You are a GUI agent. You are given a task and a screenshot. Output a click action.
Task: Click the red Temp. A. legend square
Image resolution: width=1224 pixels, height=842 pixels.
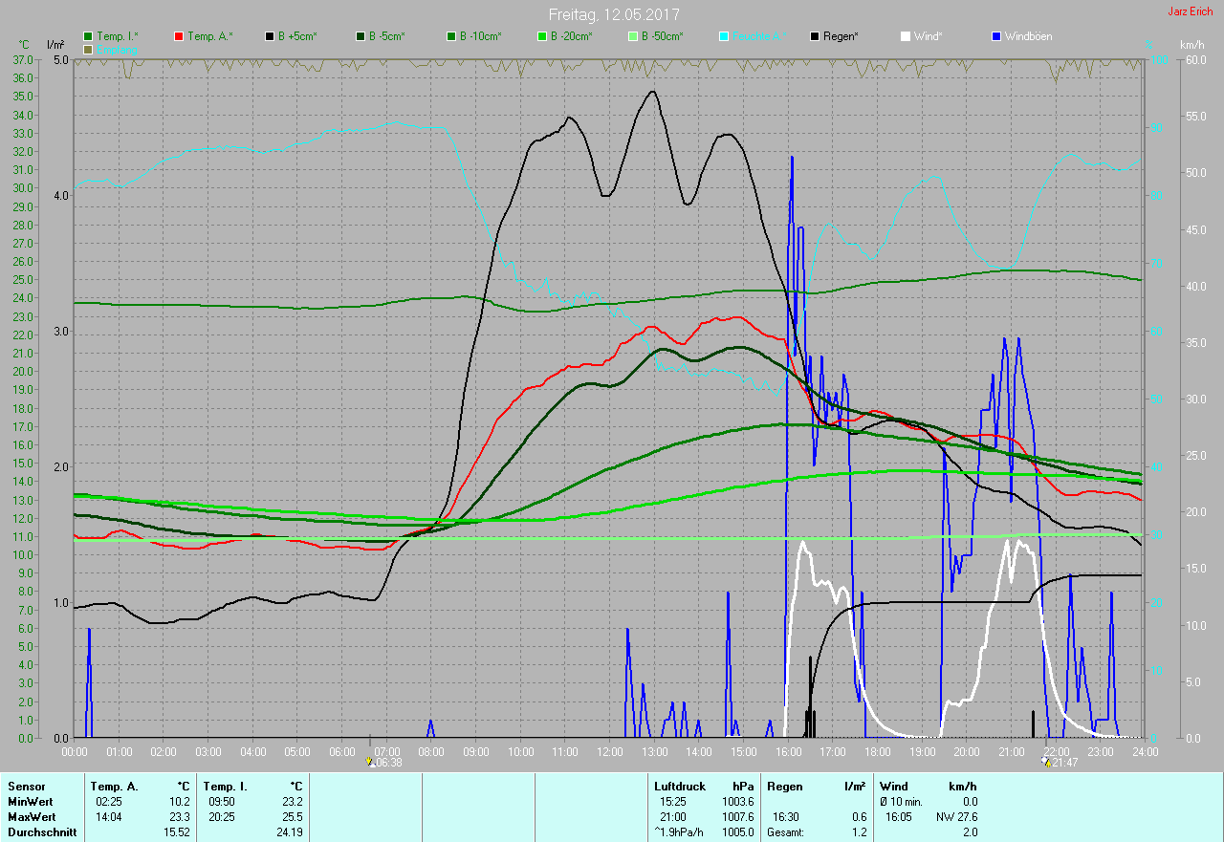click(179, 36)
